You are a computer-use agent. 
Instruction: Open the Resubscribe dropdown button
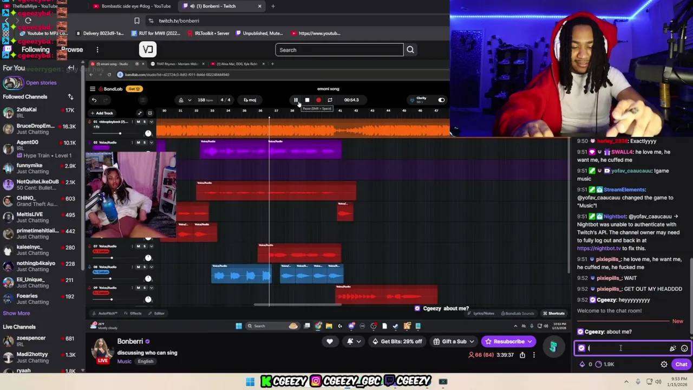508,341
